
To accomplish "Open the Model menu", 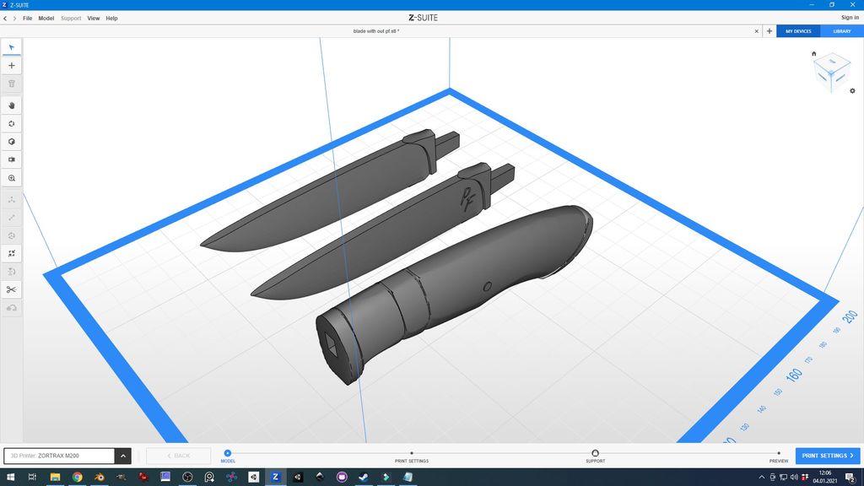I will point(46,19).
